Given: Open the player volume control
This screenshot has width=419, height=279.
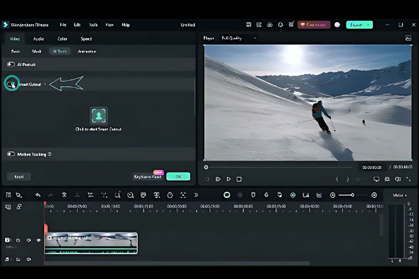Looking at the screenshot, I should coord(398,179).
